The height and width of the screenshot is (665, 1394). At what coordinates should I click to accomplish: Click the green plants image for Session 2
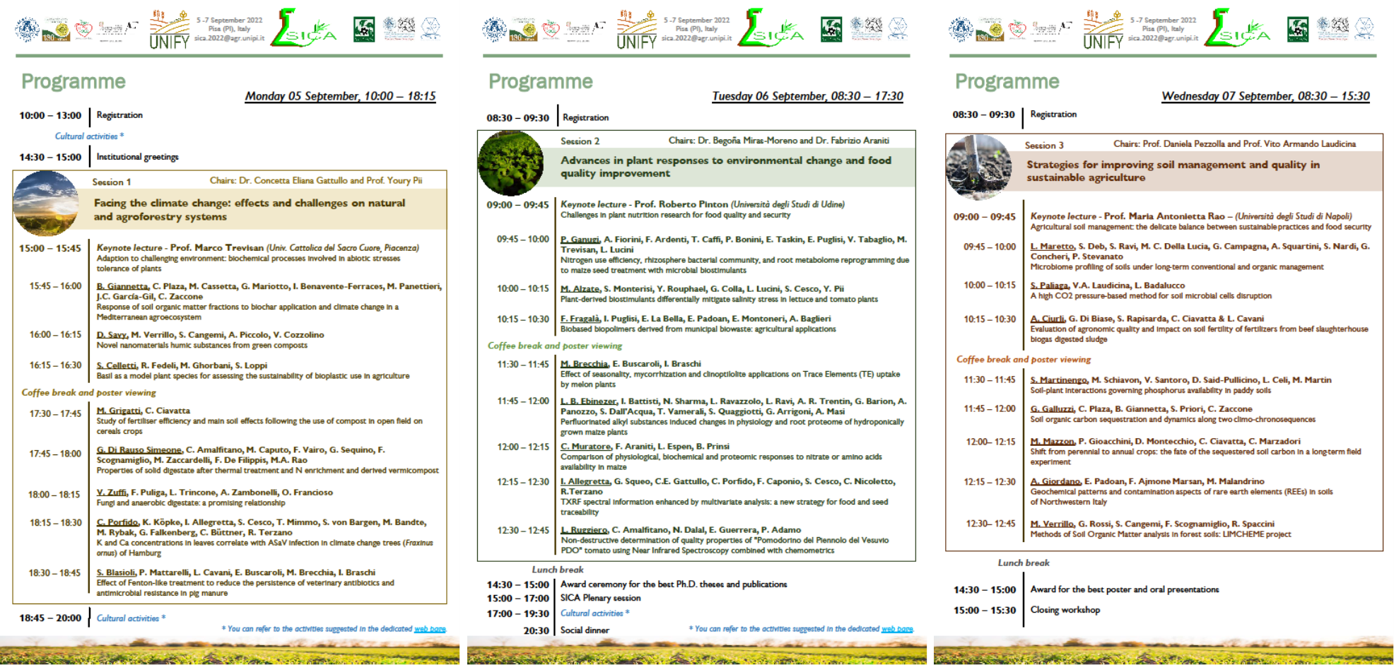(x=510, y=163)
